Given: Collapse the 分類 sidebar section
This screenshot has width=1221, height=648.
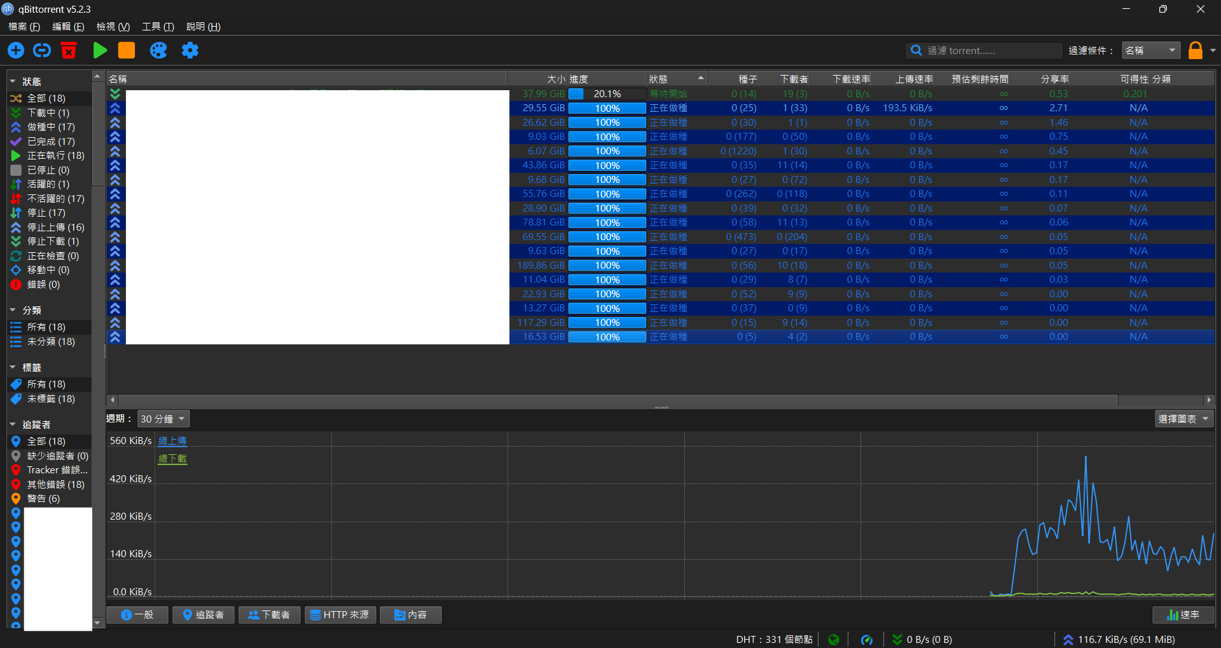Looking at the screenshot, I should point(13,310).
